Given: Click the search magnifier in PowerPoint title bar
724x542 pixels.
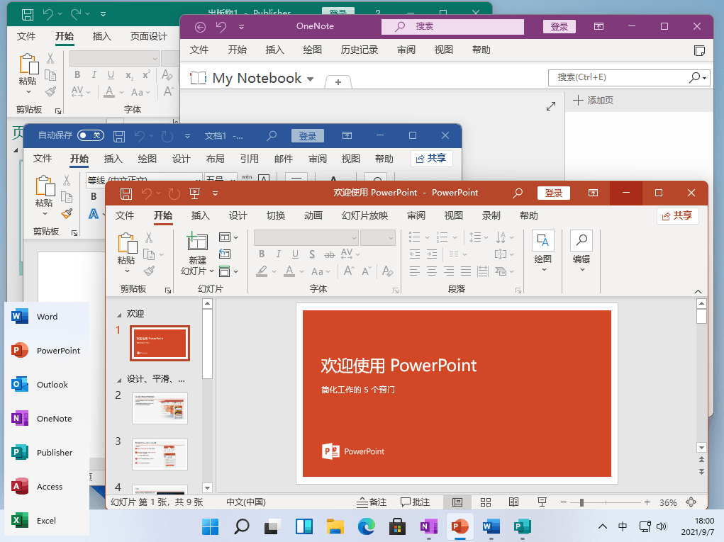Looking at the screenshot, I should [x=518, y=193].
